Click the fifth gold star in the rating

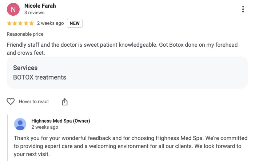point(31,23)
